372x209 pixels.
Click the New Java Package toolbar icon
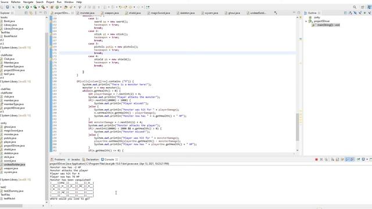52,8
